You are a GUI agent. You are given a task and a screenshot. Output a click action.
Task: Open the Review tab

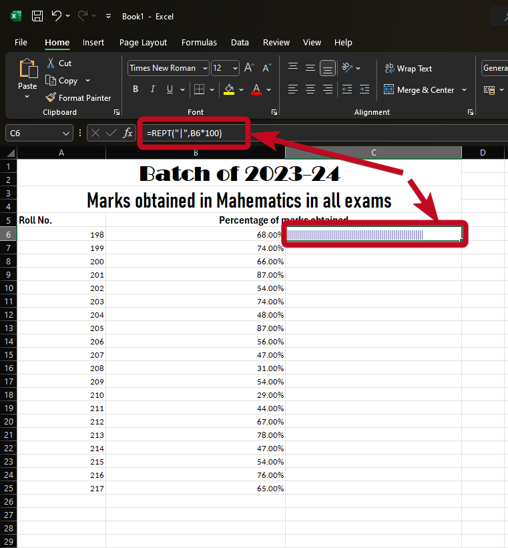[276, 42]
